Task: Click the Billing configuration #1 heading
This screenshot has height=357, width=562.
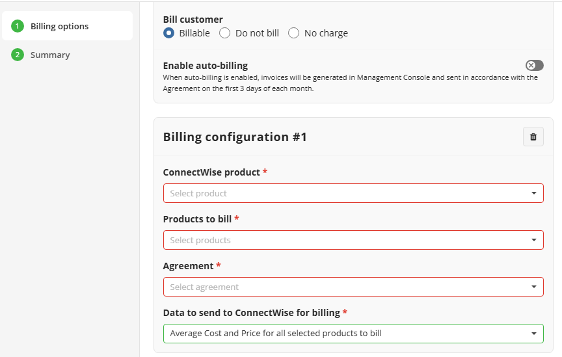Action: click(x=235, y=137)
